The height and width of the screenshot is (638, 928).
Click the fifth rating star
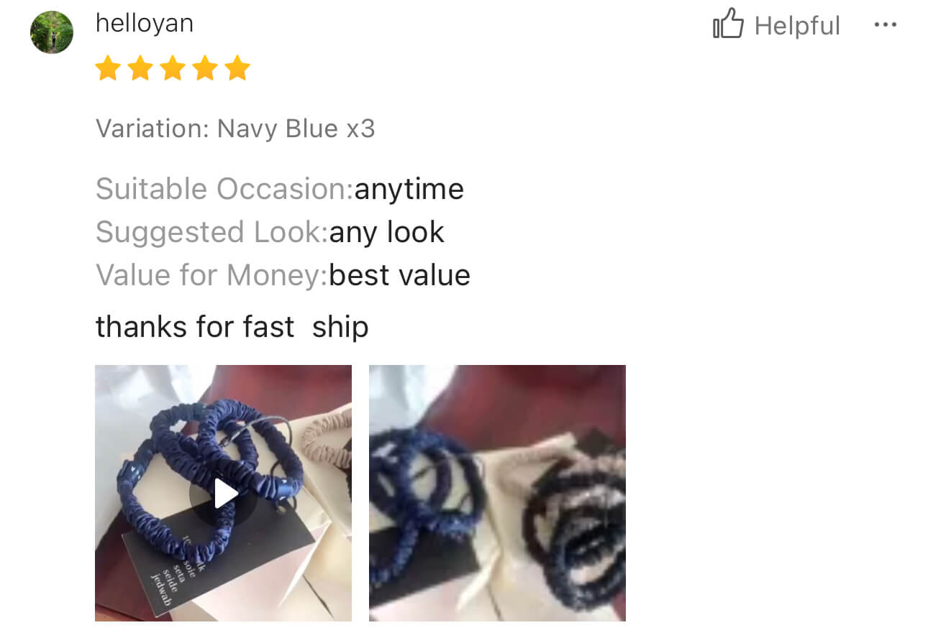pos(237,69)
